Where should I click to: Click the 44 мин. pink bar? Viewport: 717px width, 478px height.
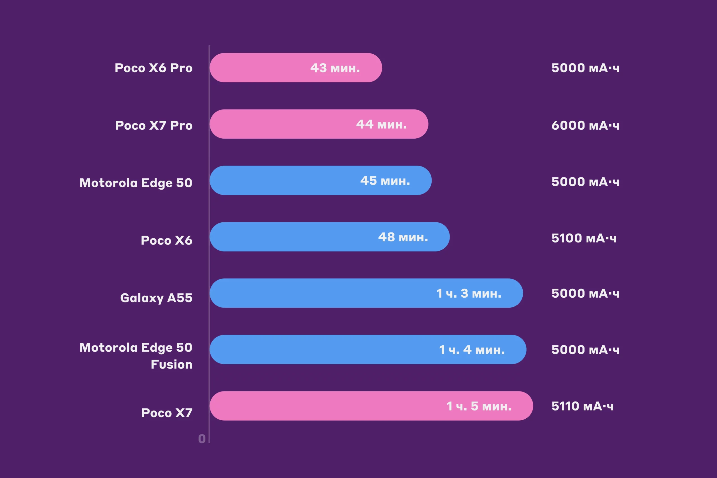point(318,124)
